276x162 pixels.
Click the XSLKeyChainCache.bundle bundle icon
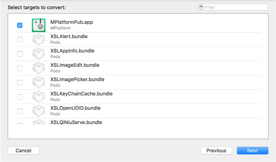click(x=39, y=97)
